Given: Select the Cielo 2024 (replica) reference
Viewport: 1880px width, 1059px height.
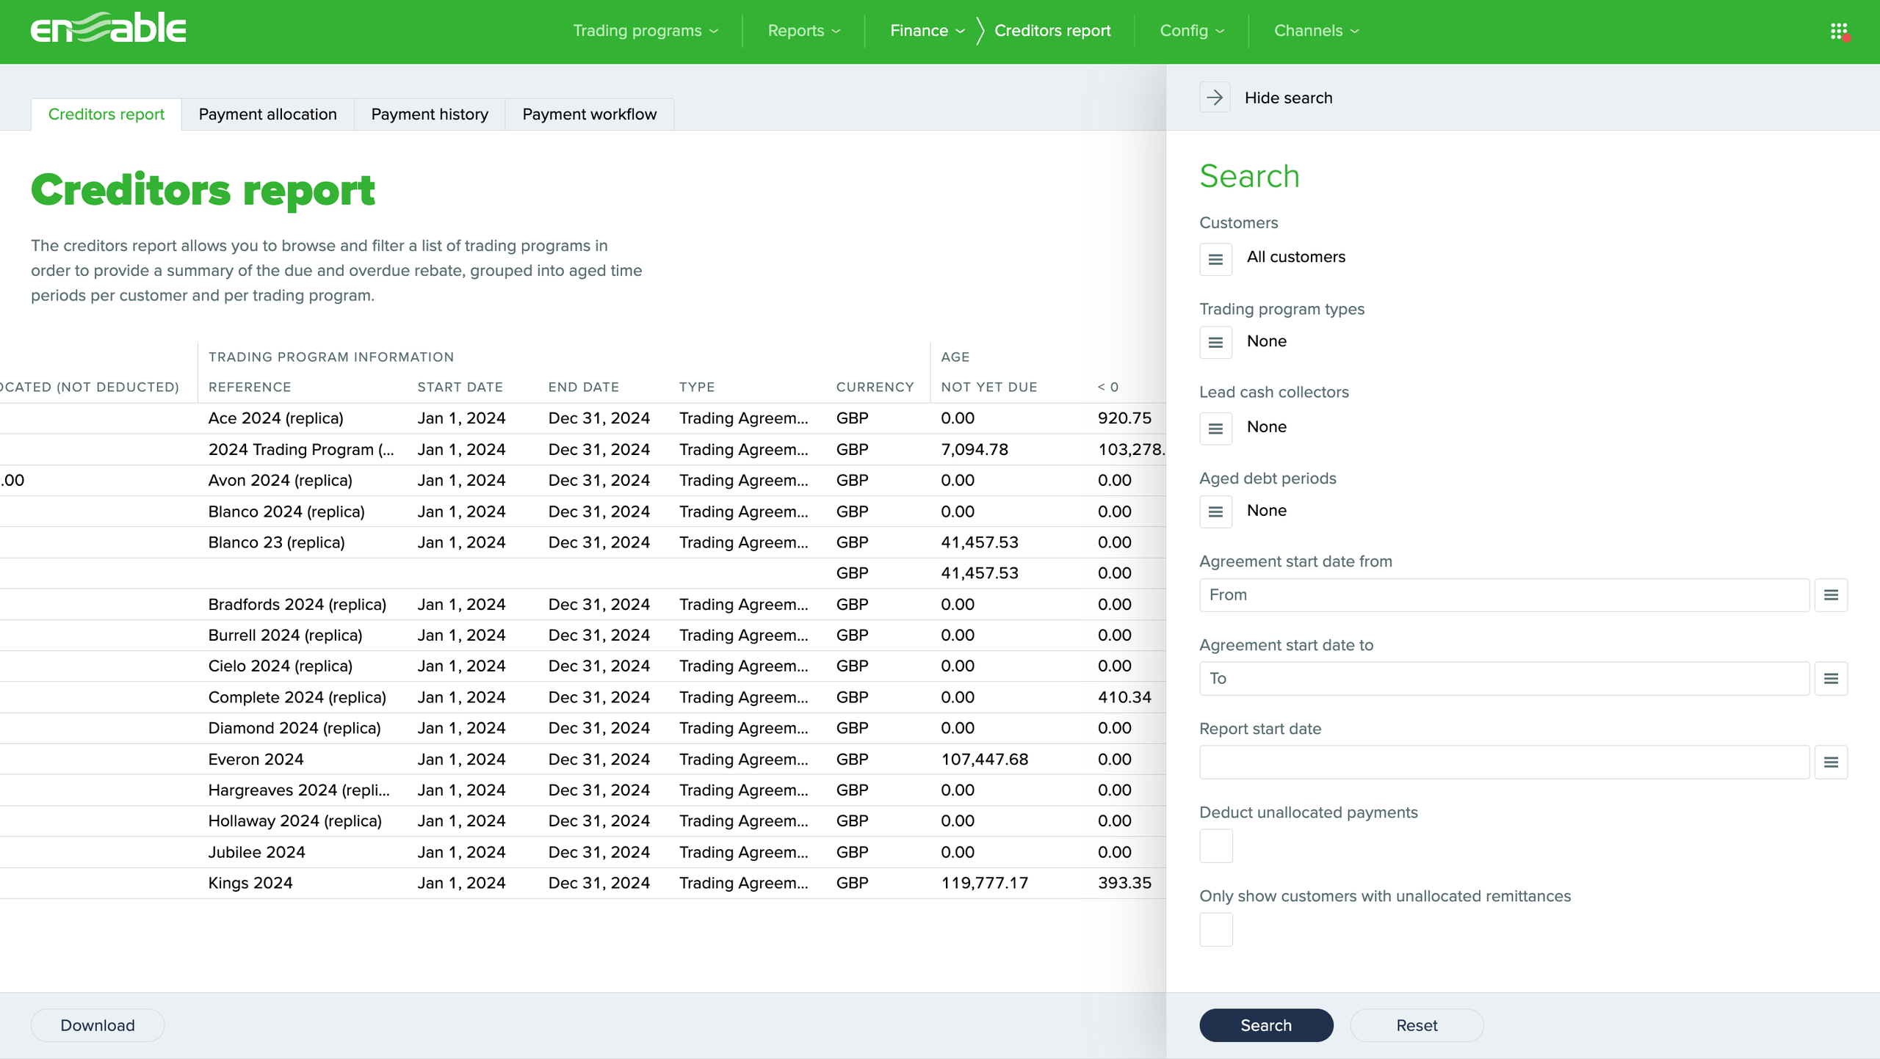Looking at the screenshot, I should click(281, 666).
